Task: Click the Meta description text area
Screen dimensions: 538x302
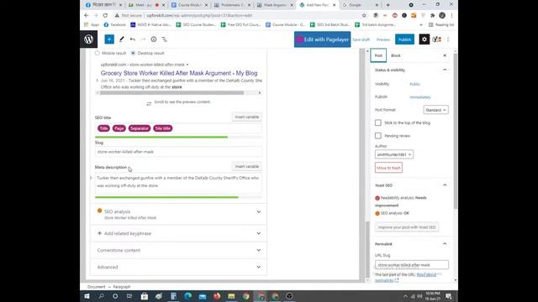Action: pyautogui.click(x=178, y=183)
